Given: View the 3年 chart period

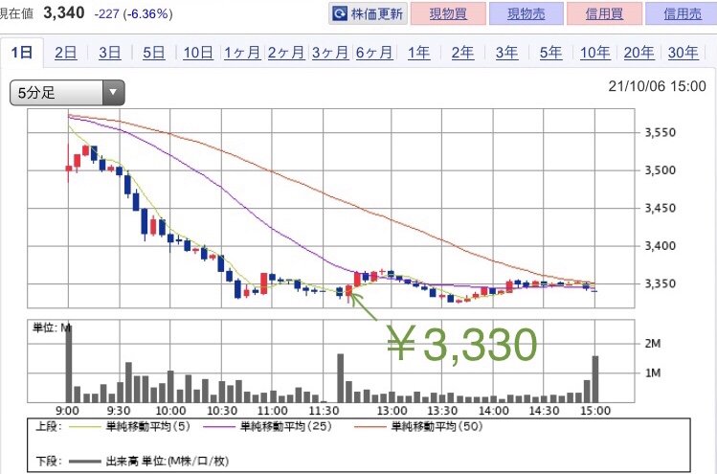Looking at the screenshot, I should click(x=506, y=53).
